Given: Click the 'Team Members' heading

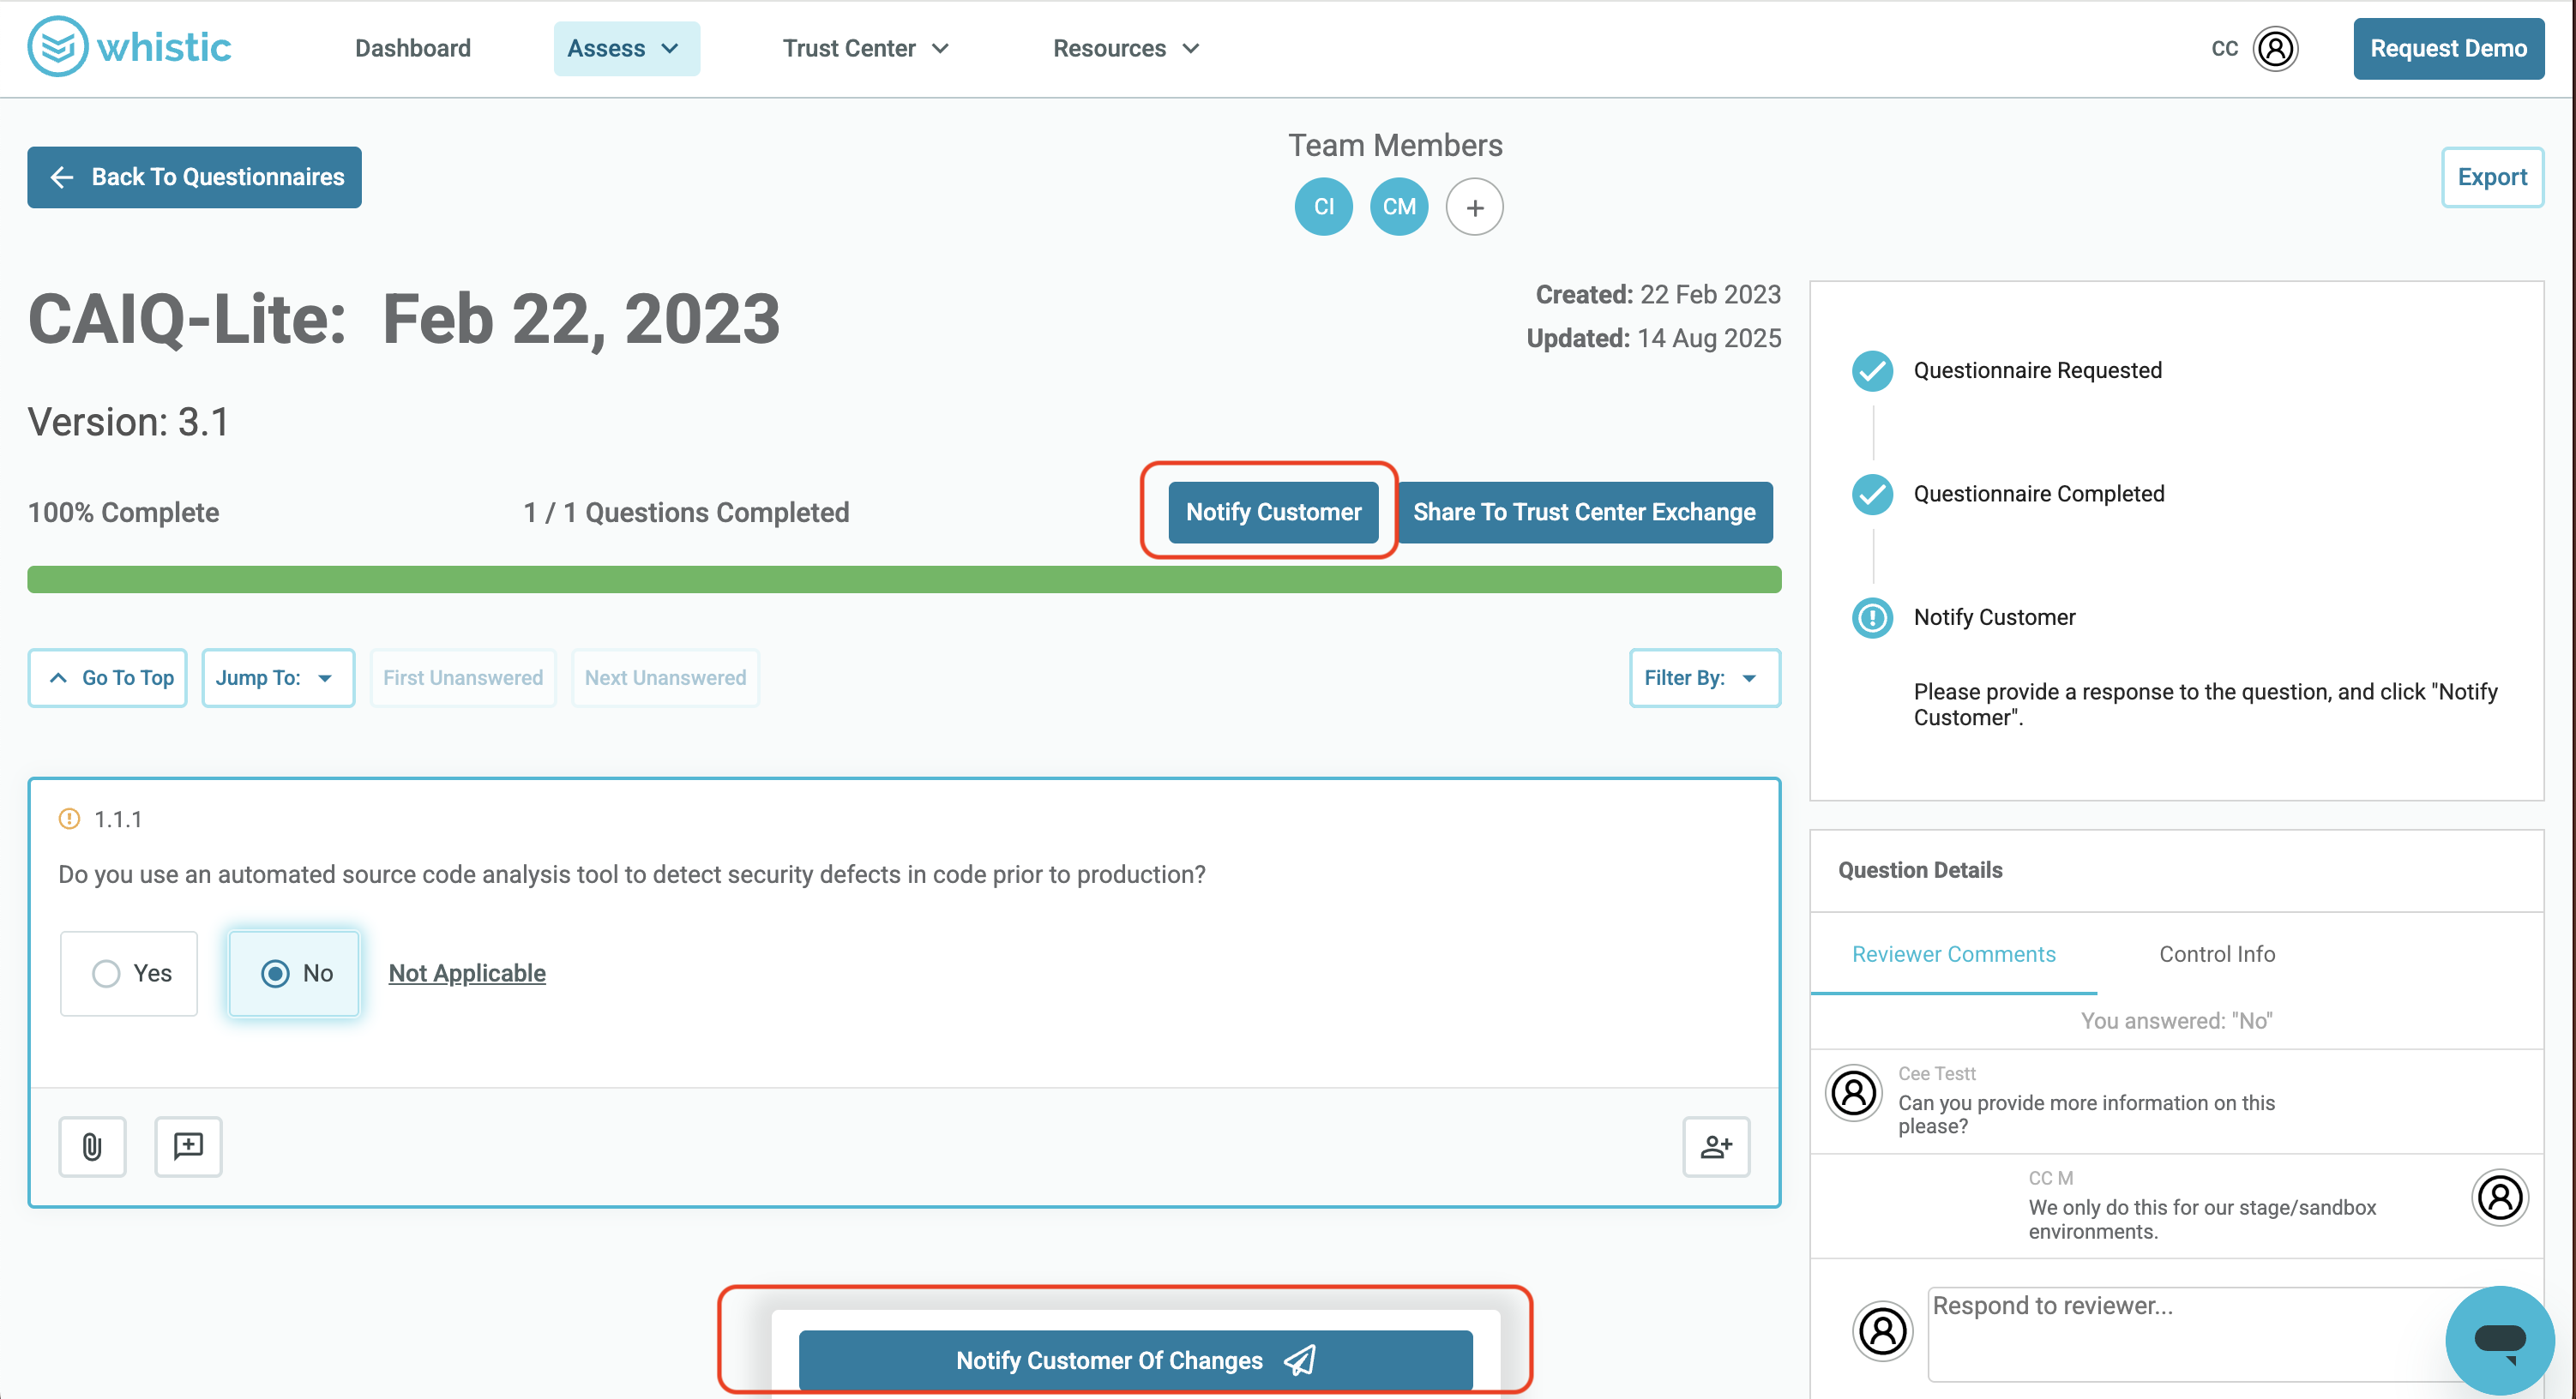Looking at the screenshot, I should tap(1395, 145).
